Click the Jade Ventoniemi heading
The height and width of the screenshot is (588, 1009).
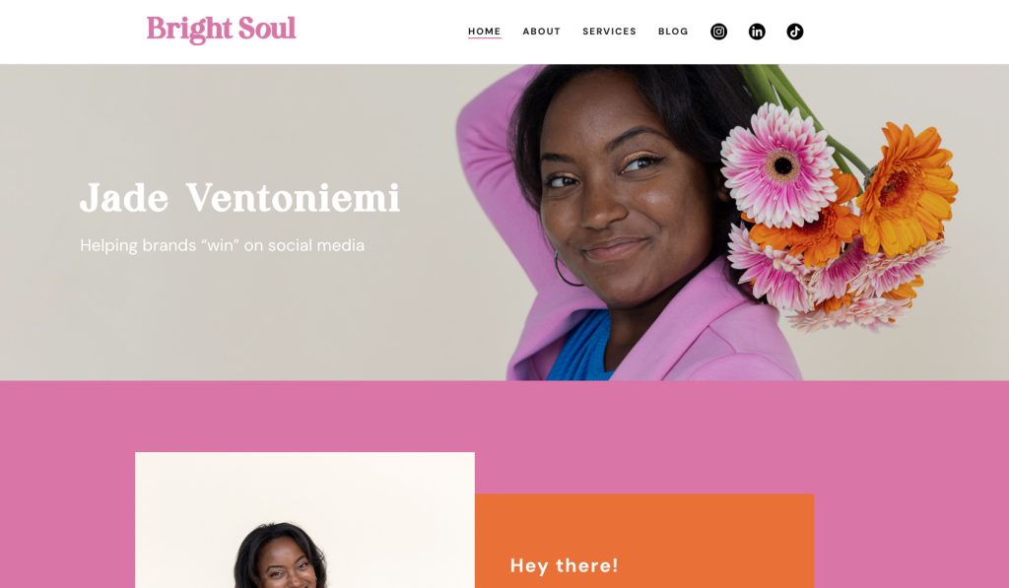click(x=240, y=198)
